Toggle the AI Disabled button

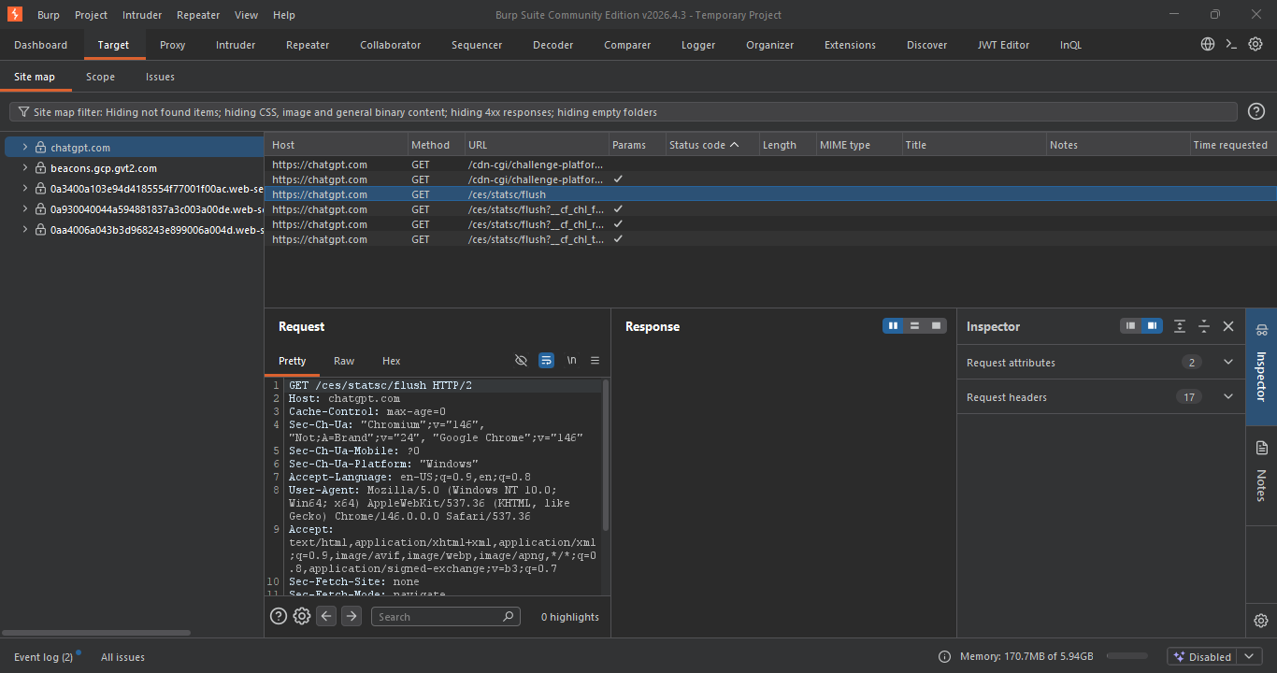point(1202,657)
